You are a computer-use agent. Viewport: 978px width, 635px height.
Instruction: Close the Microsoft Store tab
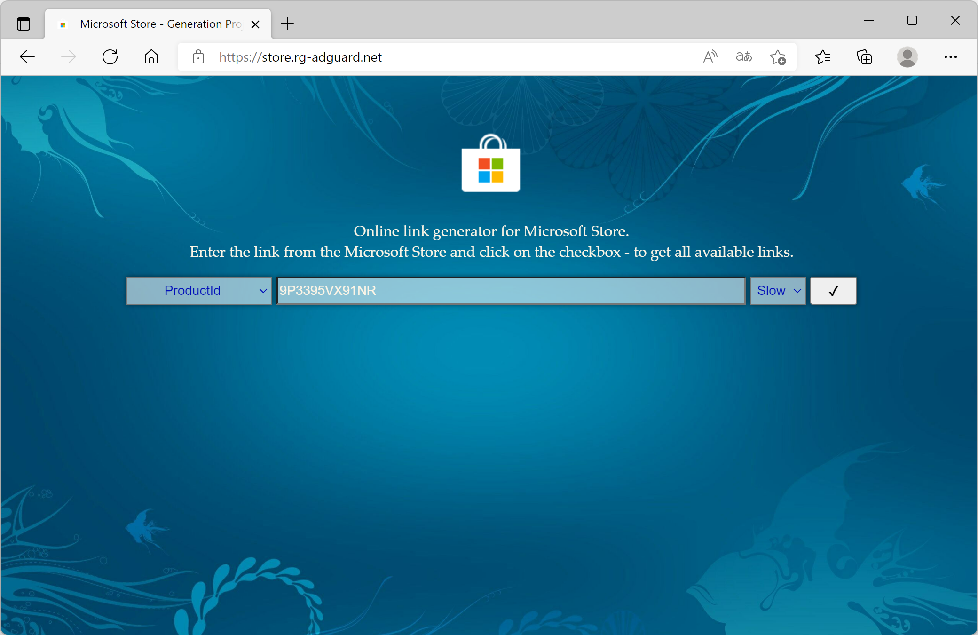255,24
